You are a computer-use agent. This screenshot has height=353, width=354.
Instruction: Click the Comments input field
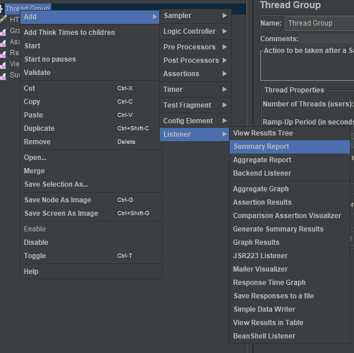coord(326,39)
